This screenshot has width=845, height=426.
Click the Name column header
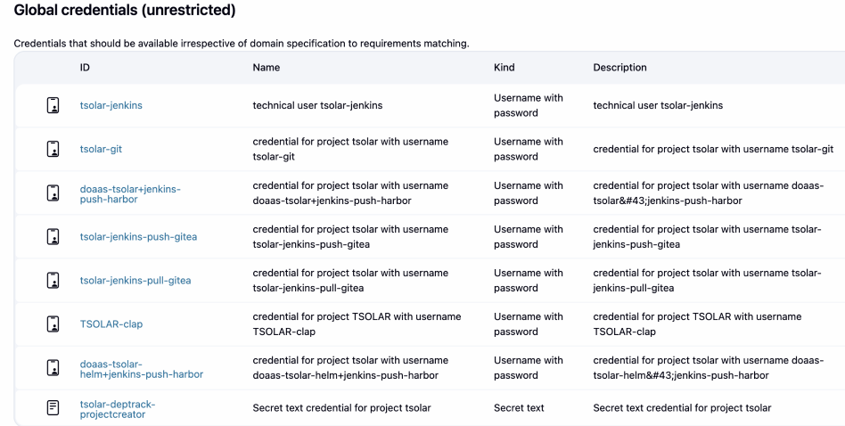pos(266,68)
